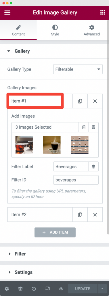
Task: Open the Gallery Type dropdown
Action: click(x=78, y=69)
